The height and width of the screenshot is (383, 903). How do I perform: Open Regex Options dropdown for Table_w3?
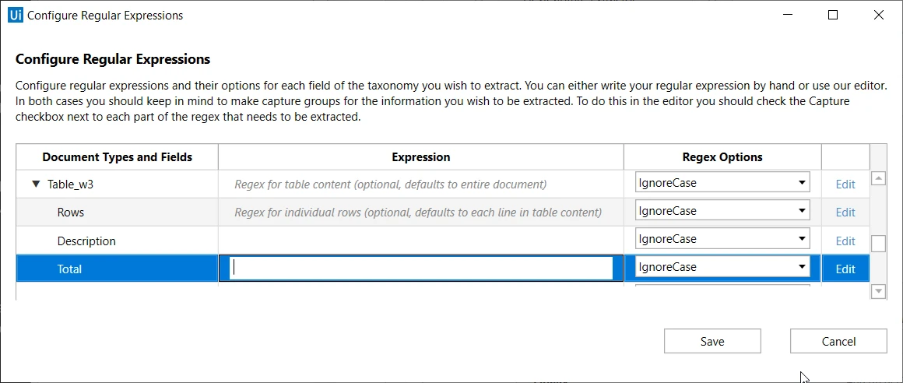(x=722, y=183)
